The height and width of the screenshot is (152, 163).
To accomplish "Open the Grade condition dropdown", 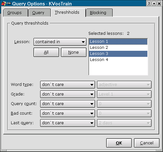I will coord(68,94).
